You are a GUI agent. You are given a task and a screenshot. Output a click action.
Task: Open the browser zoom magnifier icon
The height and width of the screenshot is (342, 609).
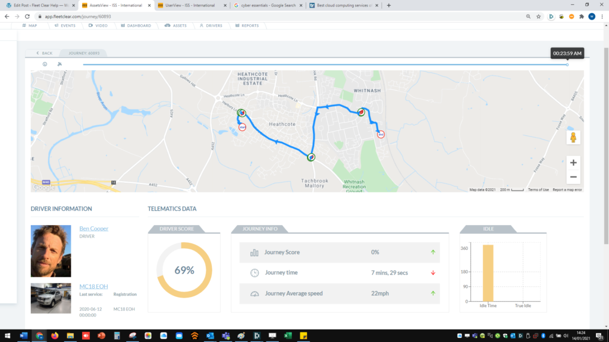point(528,17)
